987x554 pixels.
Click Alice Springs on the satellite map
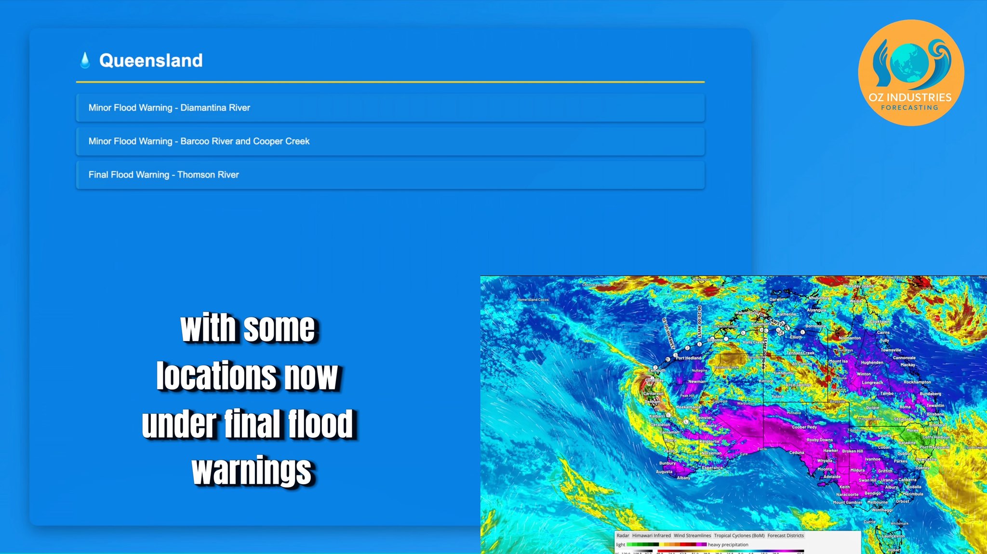[798, 385]
